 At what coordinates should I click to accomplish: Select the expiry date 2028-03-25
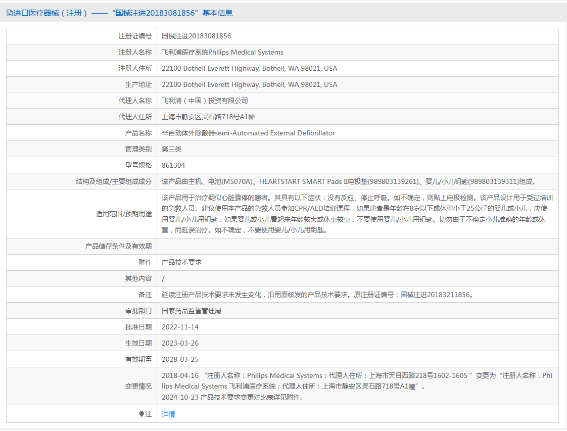click(180, 359)
